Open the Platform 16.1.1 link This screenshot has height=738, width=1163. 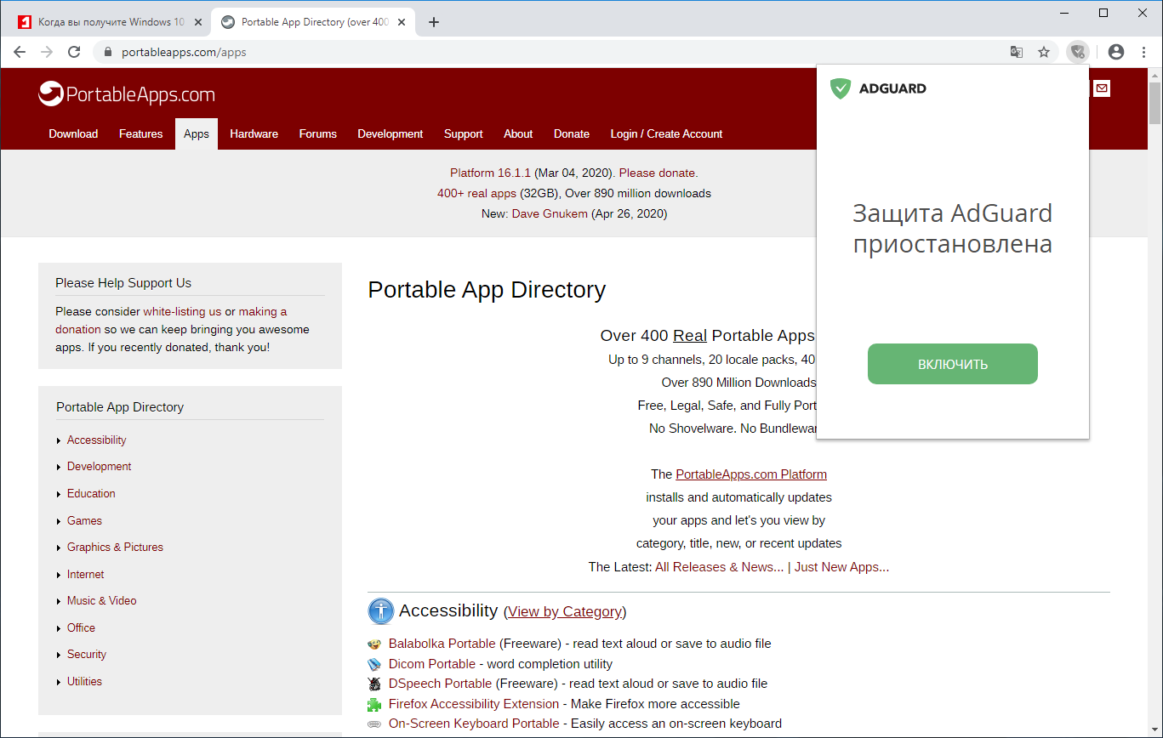[490, 173]
